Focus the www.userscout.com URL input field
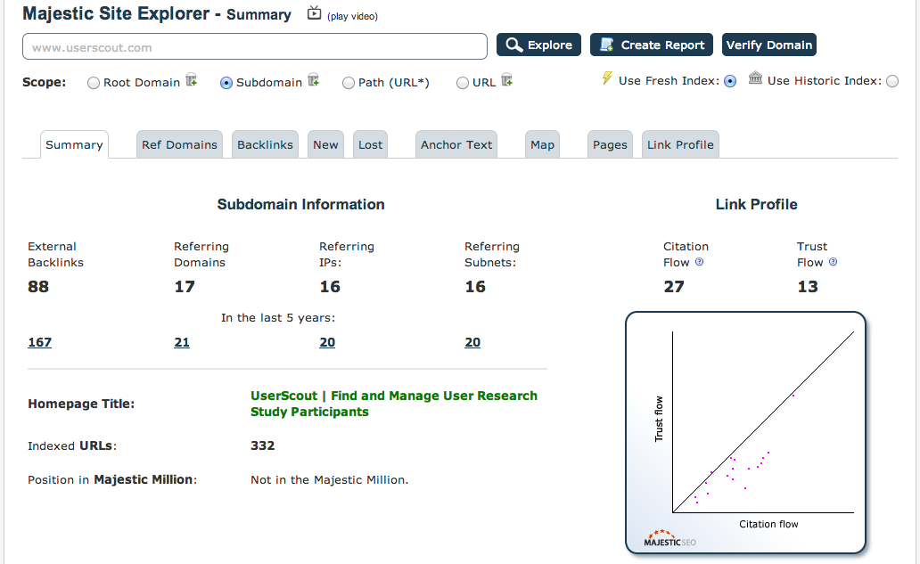 pos(255,47)
